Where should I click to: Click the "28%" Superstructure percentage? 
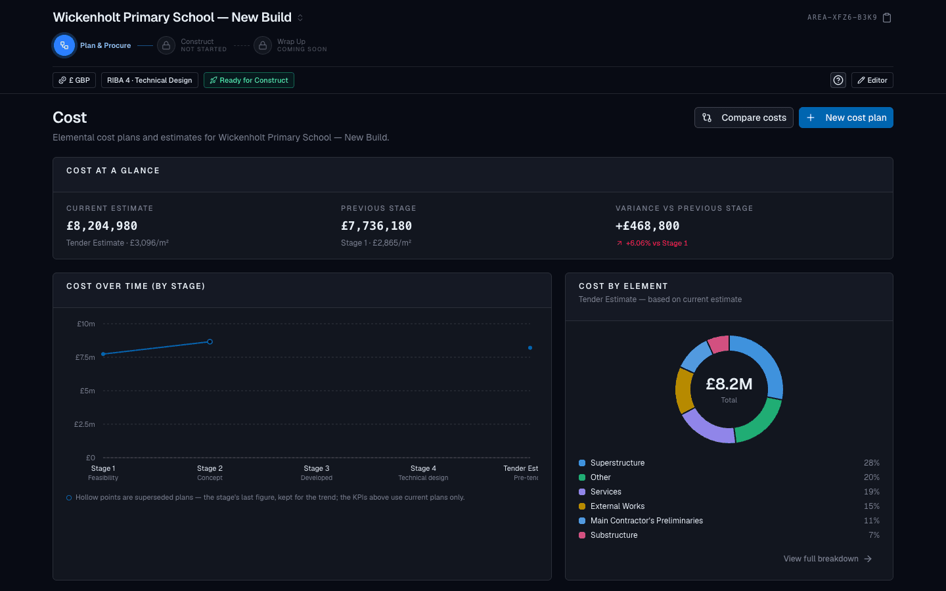point(872,463)
